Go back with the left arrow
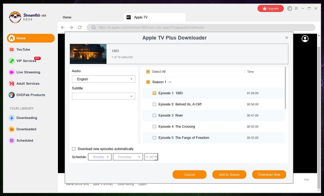Screen dimensions: 324x196 click(x=63, y=27)
